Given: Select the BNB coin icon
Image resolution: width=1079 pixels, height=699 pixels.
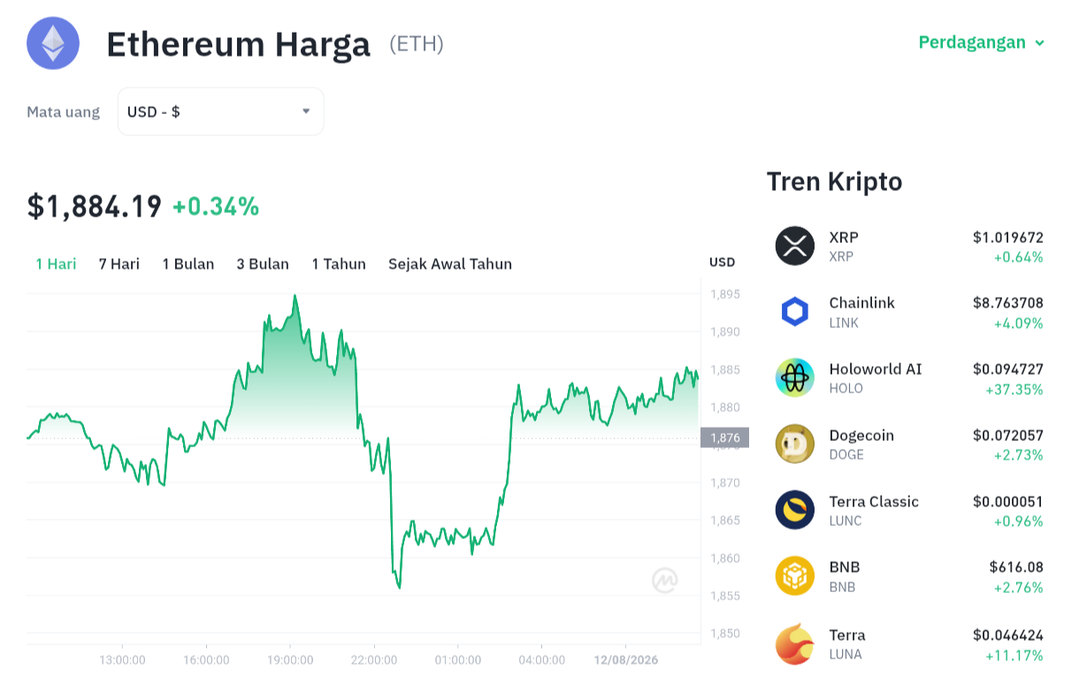Looking at the screenshot, I should pos(795,576).
